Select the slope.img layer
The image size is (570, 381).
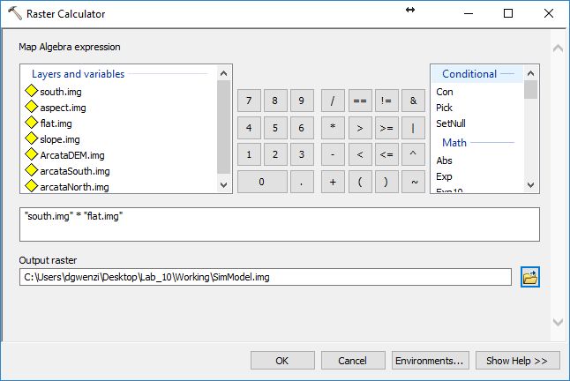pos(60,139)
